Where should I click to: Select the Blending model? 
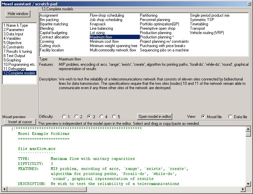(x=47, y=28)
